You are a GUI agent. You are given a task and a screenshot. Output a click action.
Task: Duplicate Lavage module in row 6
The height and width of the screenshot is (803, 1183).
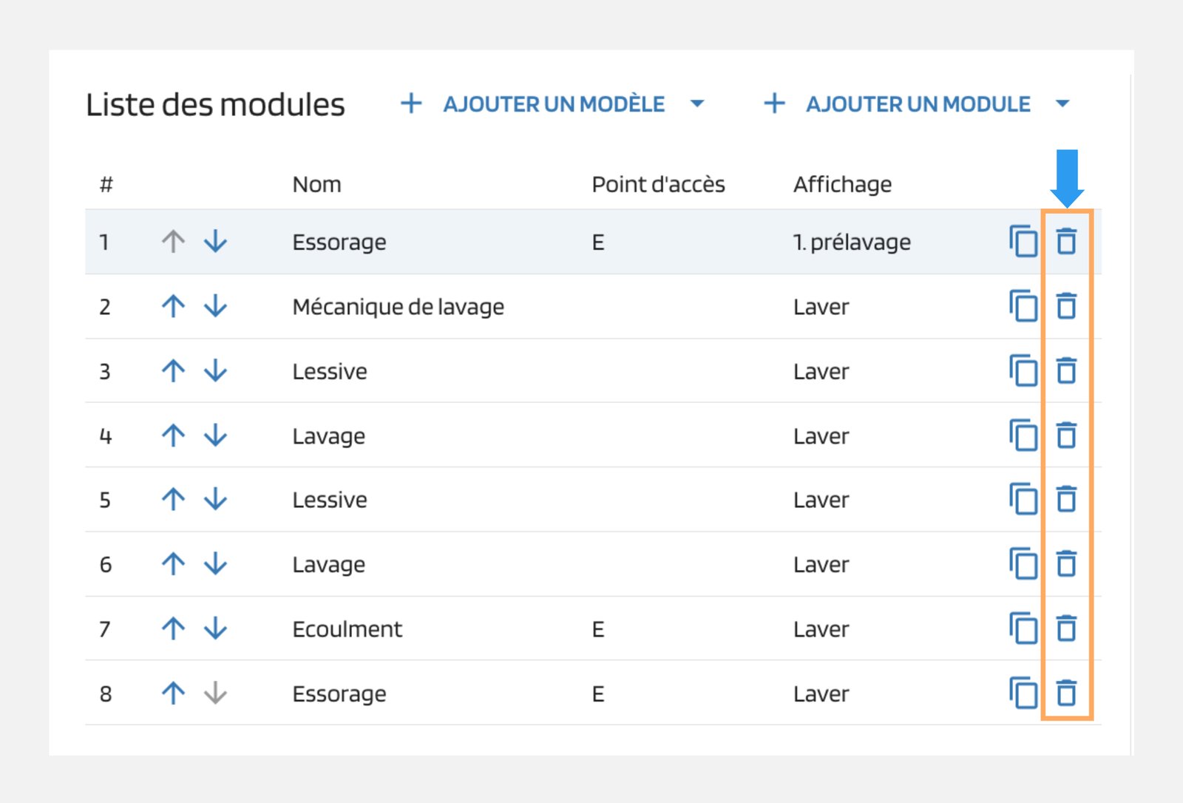(x=1023, y=564)
